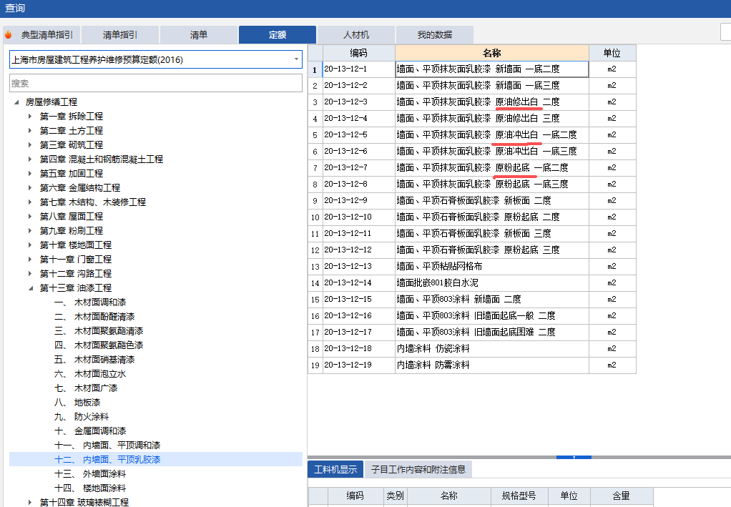Expand 第十四章 玻璃裱糊工程 node
Viewport: 731px width, 507px height.
click(x=30, y=502)
